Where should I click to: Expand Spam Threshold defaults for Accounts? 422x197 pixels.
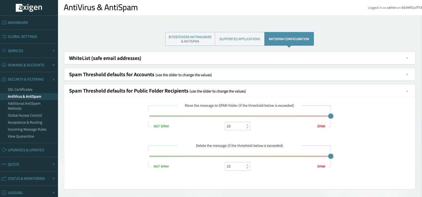(407, 74)
